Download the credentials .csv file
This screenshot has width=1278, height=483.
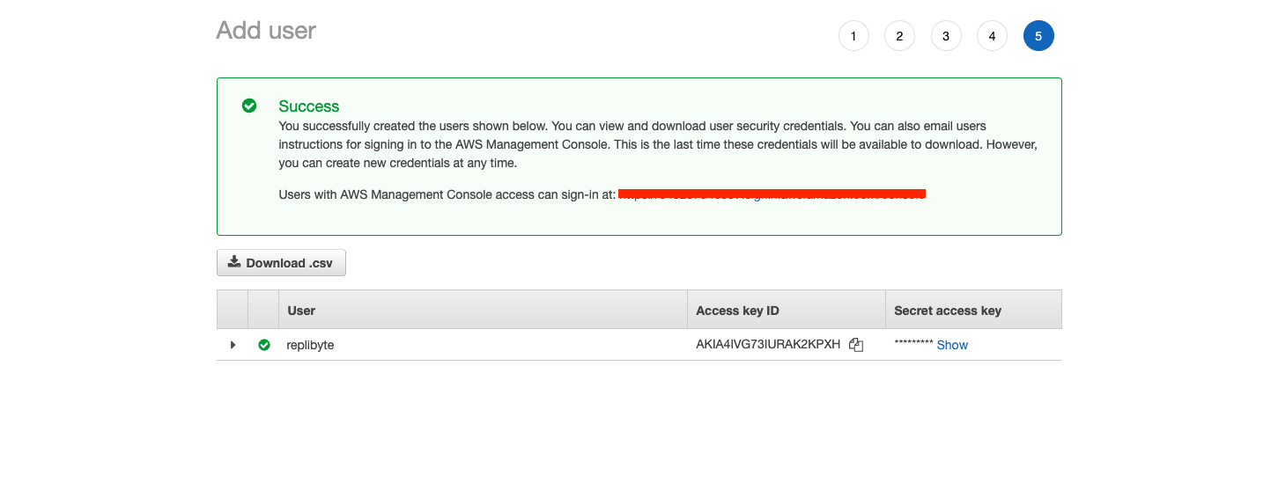[281, 262]
